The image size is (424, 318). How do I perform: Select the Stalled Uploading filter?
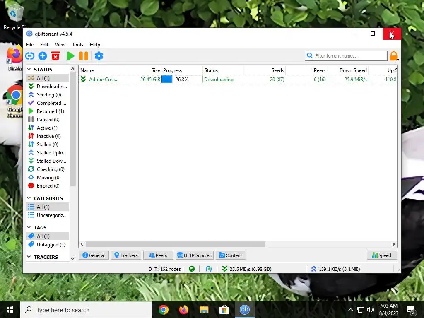click(48, 153)
